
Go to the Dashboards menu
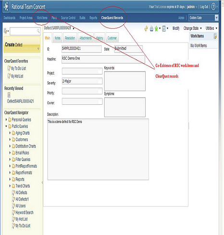10,18
